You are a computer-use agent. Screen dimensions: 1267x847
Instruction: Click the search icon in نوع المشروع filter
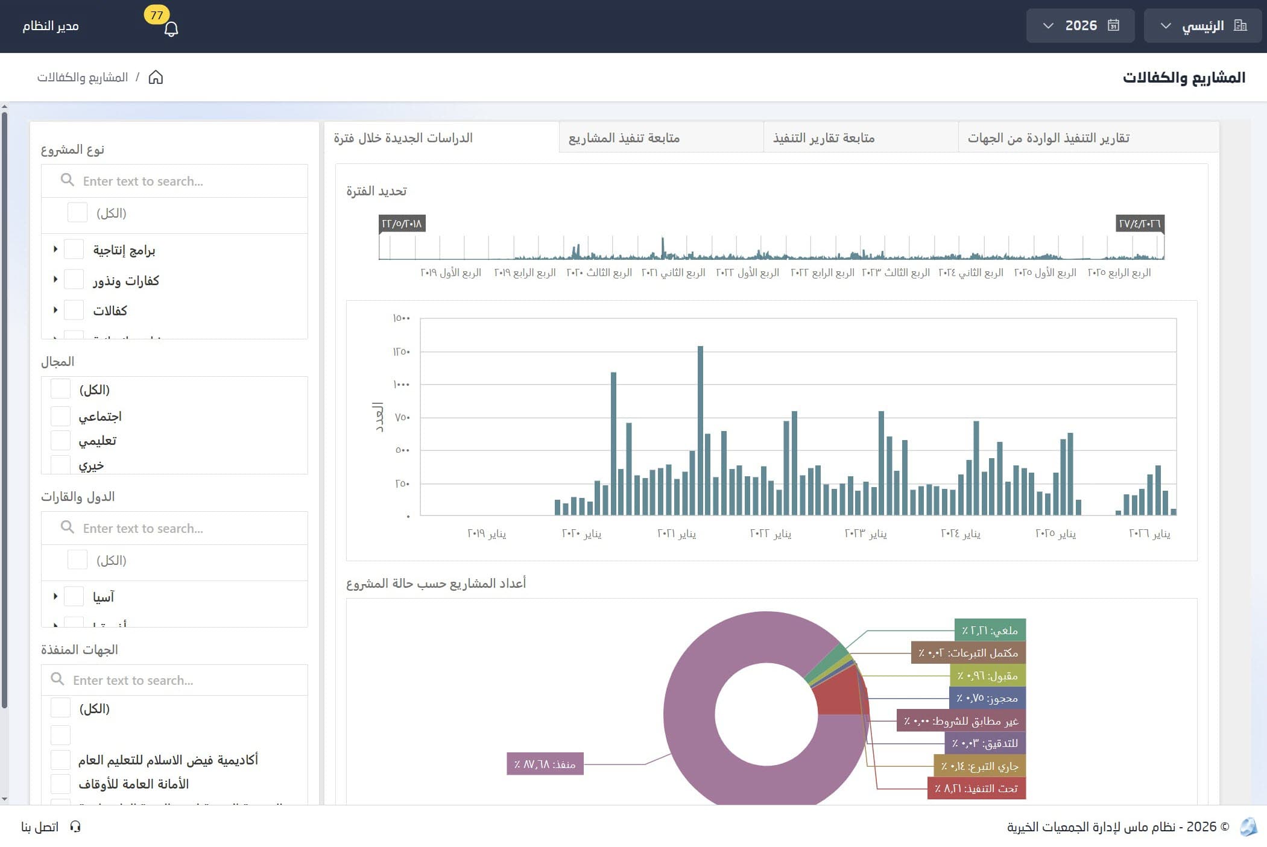click(x=67, y=180)
